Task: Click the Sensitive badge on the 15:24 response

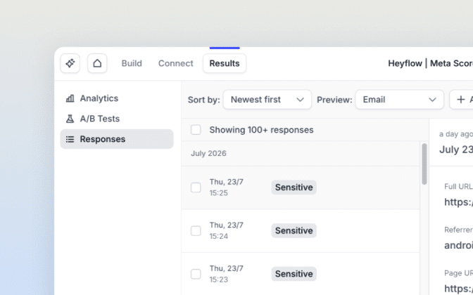Action: point(294,230)
